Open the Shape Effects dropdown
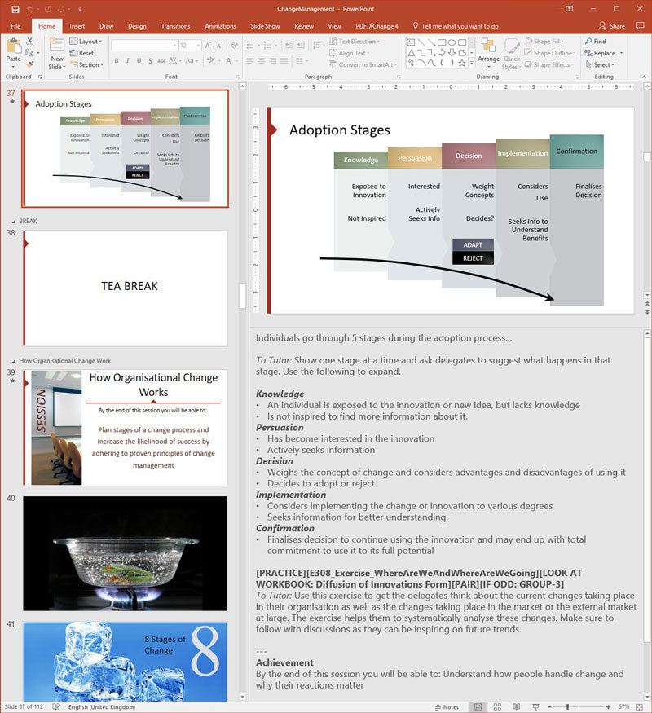 coord(549,65)
